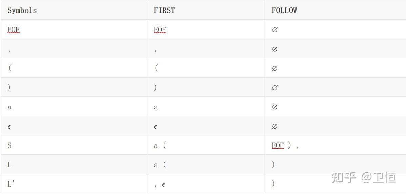Click the "S" cell in the Symbols column

pyautogui.click(x=9, y=146)
